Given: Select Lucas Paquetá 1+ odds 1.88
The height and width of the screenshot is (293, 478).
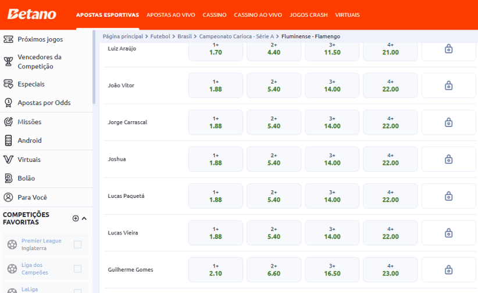Looking at the screenshot, I should pyautogui.click(x=216, y=196).
